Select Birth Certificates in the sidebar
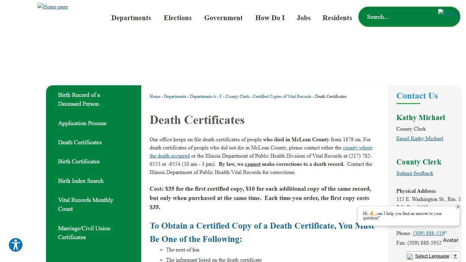 (x=79, y=161)
